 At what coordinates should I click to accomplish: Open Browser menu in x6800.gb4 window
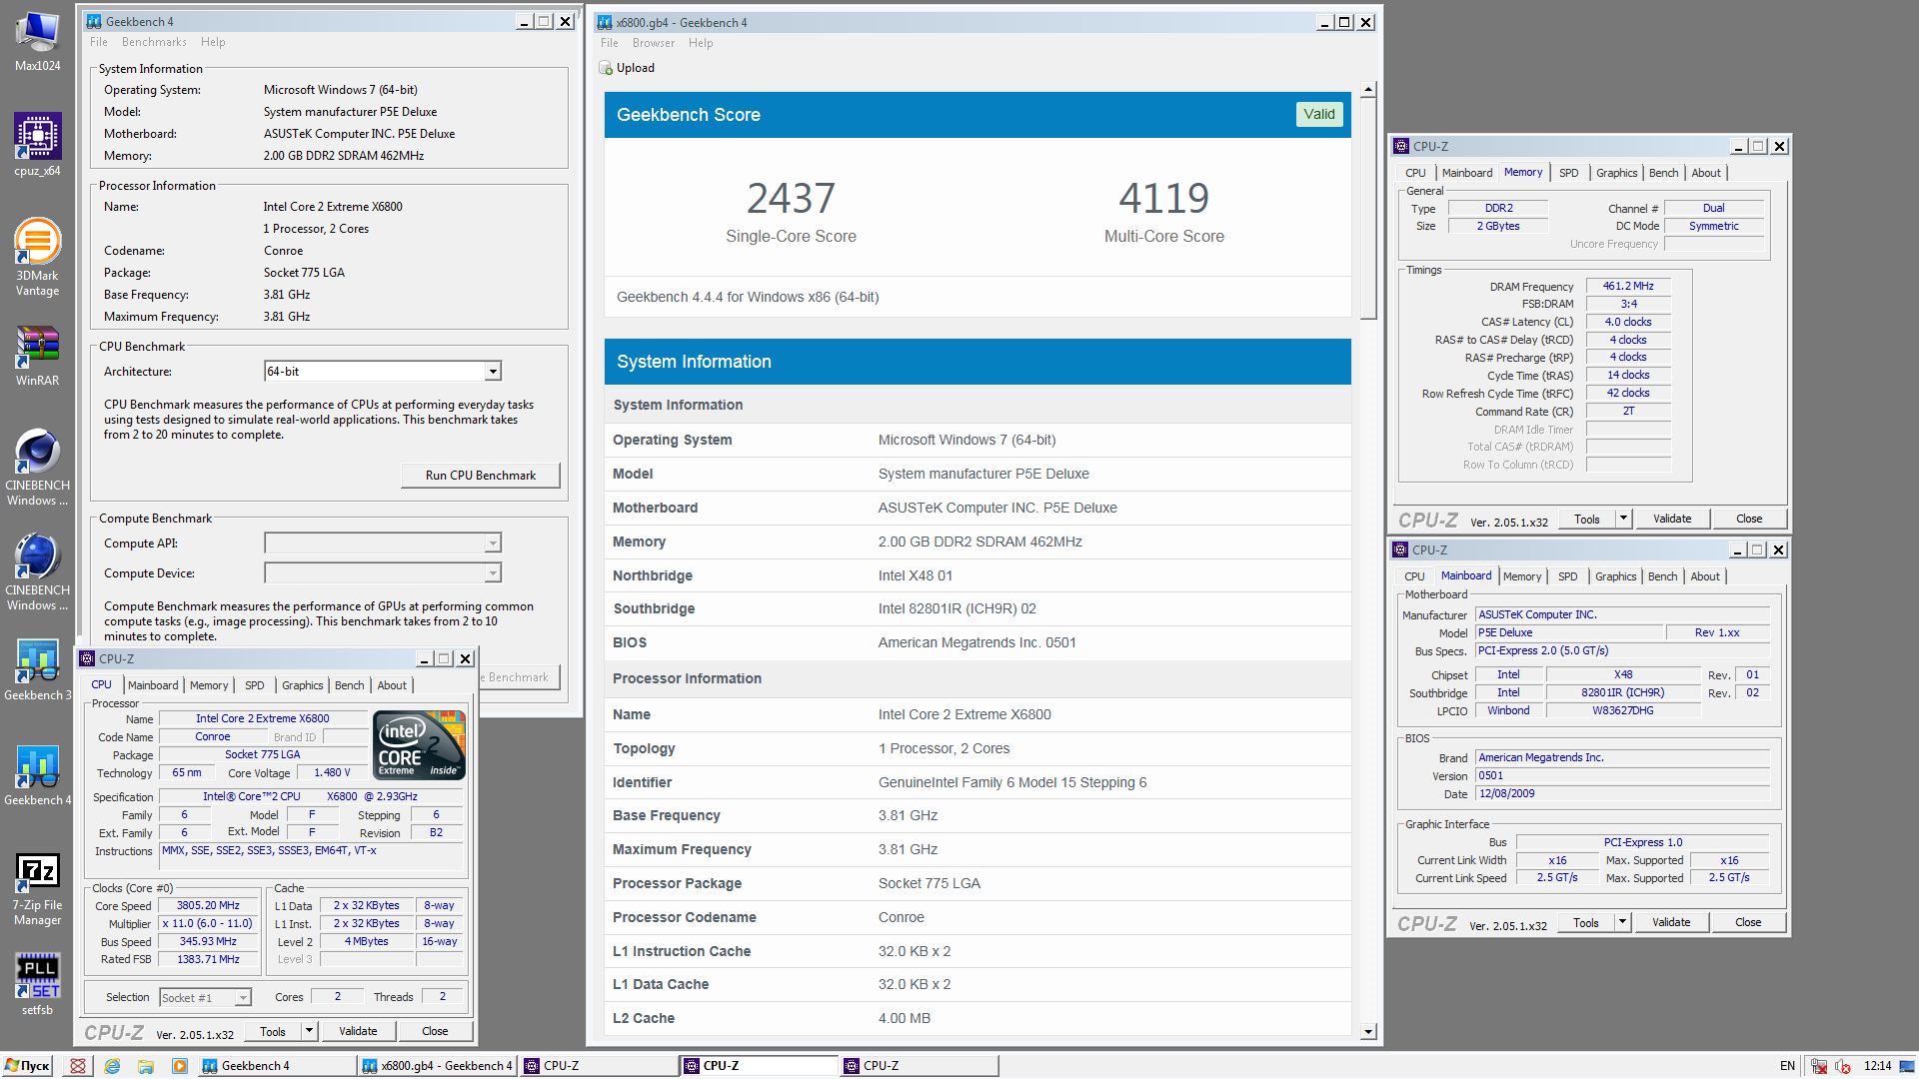(654, 43)
